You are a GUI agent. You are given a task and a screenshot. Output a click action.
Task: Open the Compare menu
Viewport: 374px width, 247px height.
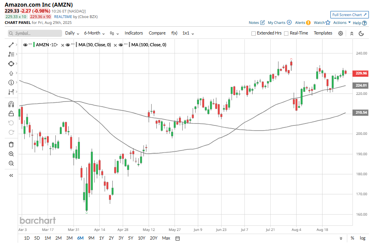(x=157, y=33)
